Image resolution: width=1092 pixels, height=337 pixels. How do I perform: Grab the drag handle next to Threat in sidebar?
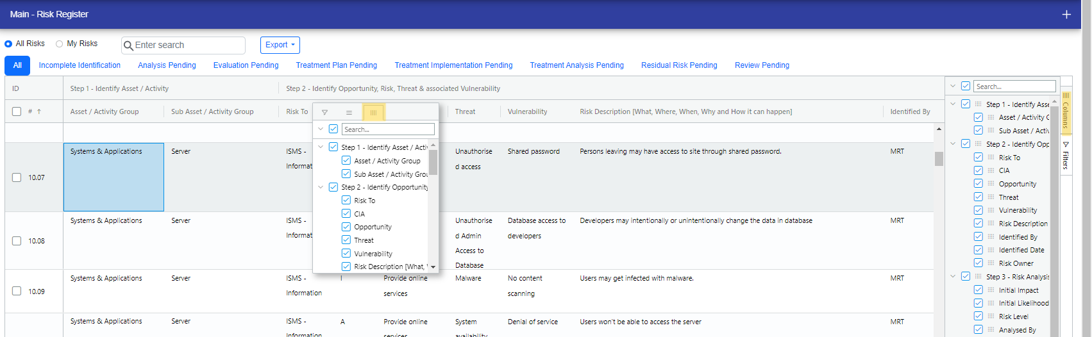[991, 197]
